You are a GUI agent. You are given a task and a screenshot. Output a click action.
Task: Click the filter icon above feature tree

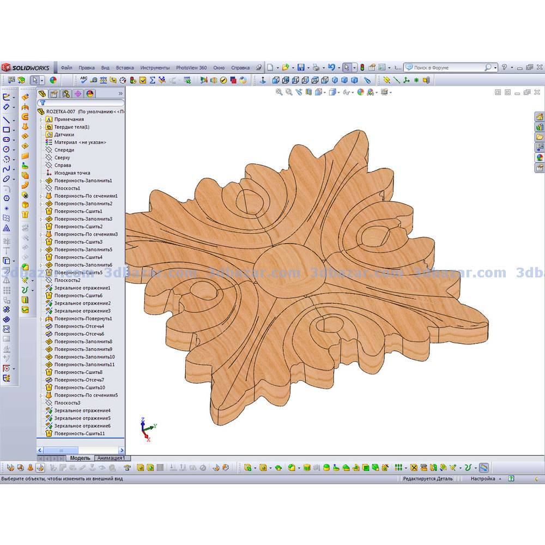(x=42, y=102)
